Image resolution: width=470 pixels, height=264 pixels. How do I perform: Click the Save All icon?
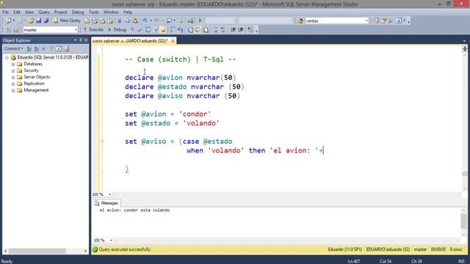[46, 21]
